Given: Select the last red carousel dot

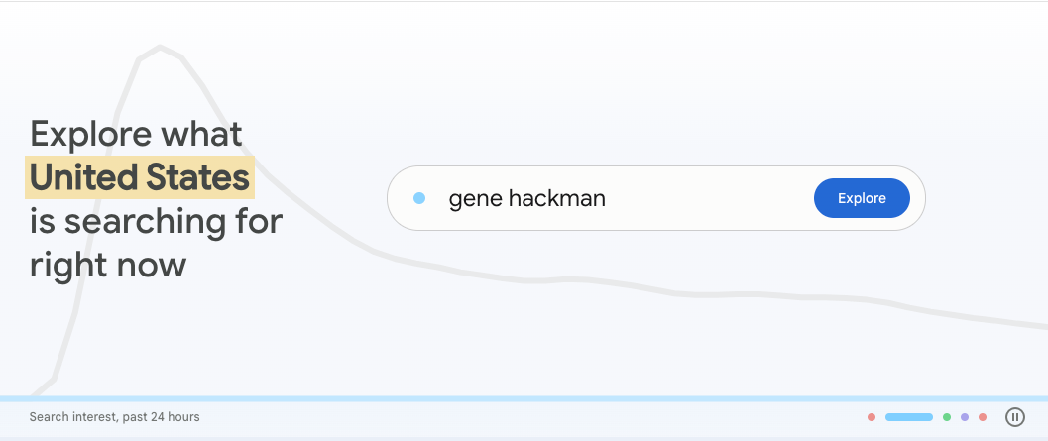Looking at the screenshot, I should pyautogui.click(x=983, y=417).
